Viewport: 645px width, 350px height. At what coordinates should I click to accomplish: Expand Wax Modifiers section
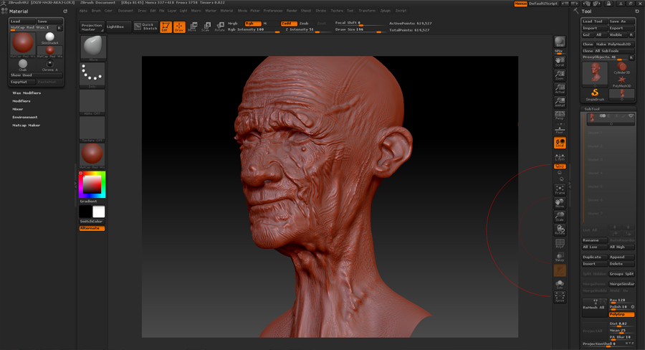(27, 93)
